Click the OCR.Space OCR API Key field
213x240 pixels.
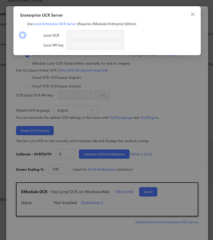coord(75,95)
